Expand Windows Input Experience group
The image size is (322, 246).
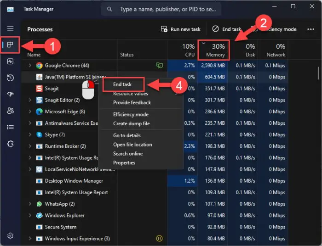[x=30, y=238]
